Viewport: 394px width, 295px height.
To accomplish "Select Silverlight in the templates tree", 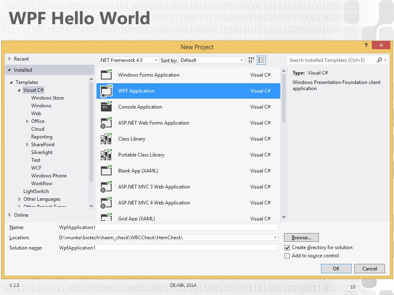I will point(42,152).
